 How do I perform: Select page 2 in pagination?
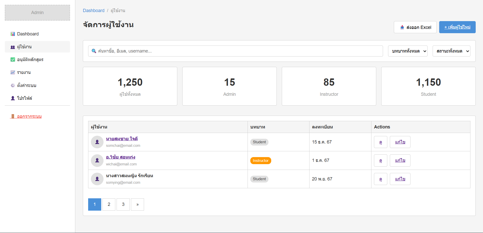[109, 204]
